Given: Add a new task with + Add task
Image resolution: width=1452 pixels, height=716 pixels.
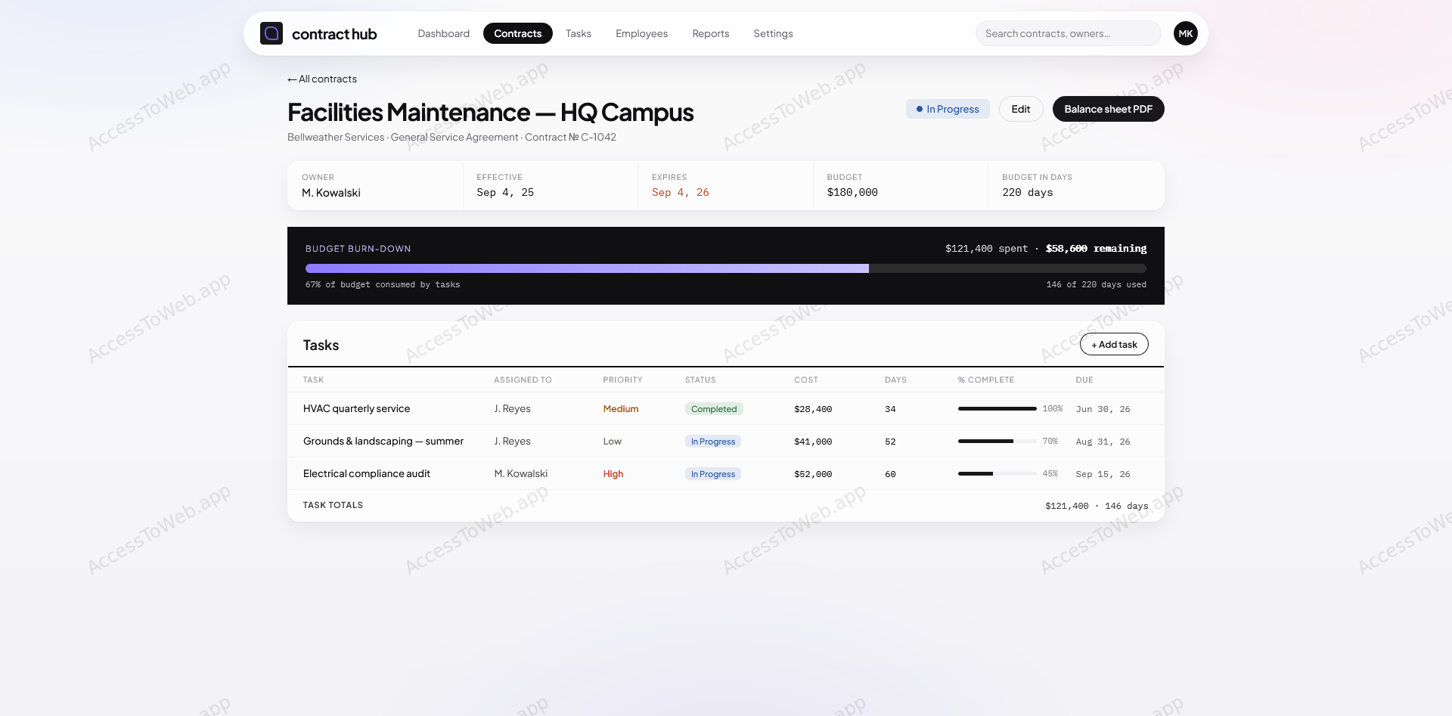Looking at the screenshot, I should point(1114,344).
